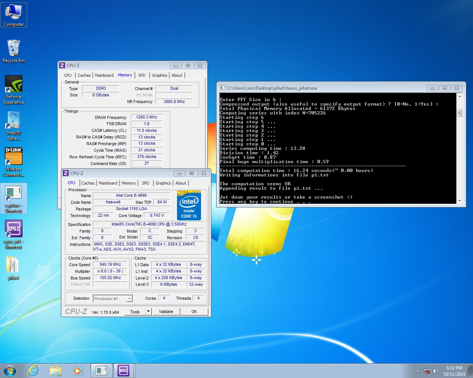Open the pifast folder on desktop
The height and width of the screenshot is (378, 473).
point(14,268)
